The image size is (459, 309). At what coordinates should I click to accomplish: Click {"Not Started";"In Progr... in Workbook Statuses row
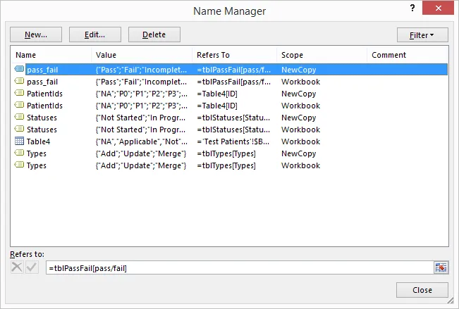pyautogui.click(x=140, y=130)
